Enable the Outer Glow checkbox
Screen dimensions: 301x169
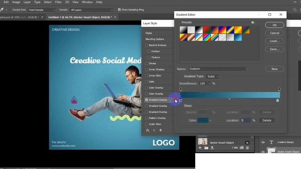147,124
